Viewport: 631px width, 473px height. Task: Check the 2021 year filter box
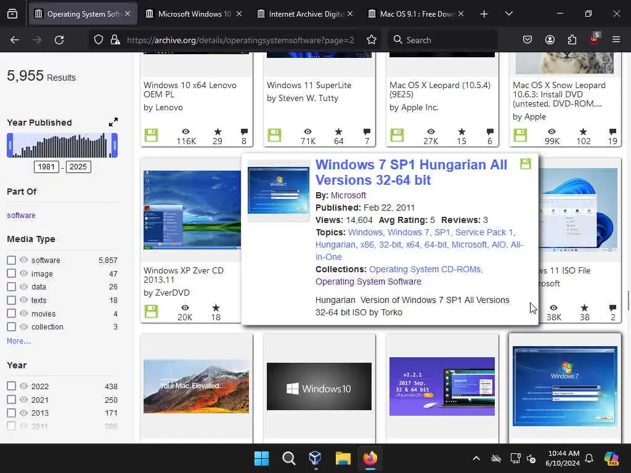[x=11, y=399]
